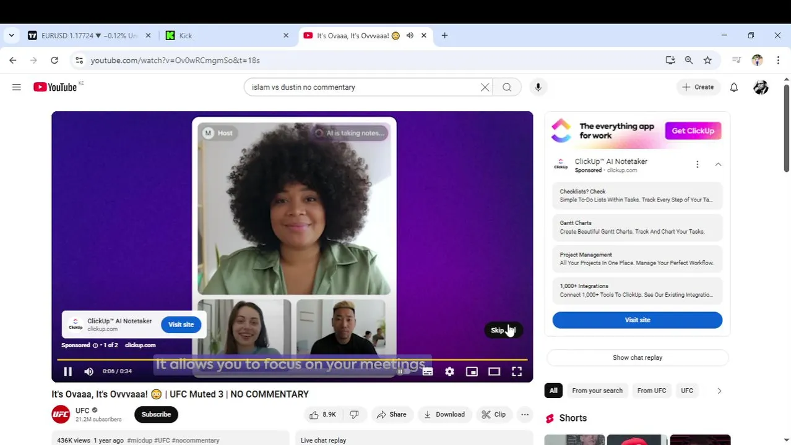
Task: Pause the video ad
Action: [68, 371]
